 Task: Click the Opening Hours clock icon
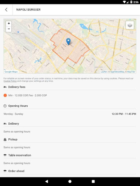[x=5, y=106]
